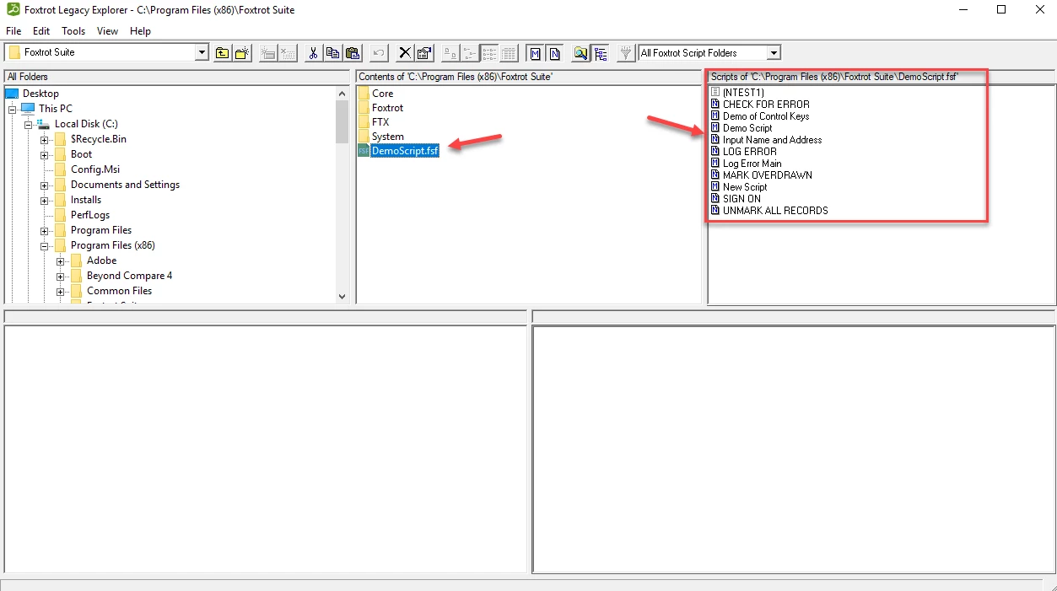Select the UNMARK ALL RECORDS script
This screenshot has width=1057, height=591.
tap(775, 211)
